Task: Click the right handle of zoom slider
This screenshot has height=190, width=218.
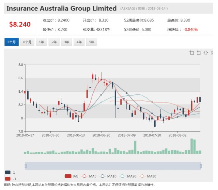Action: click(x=201, y=166)
